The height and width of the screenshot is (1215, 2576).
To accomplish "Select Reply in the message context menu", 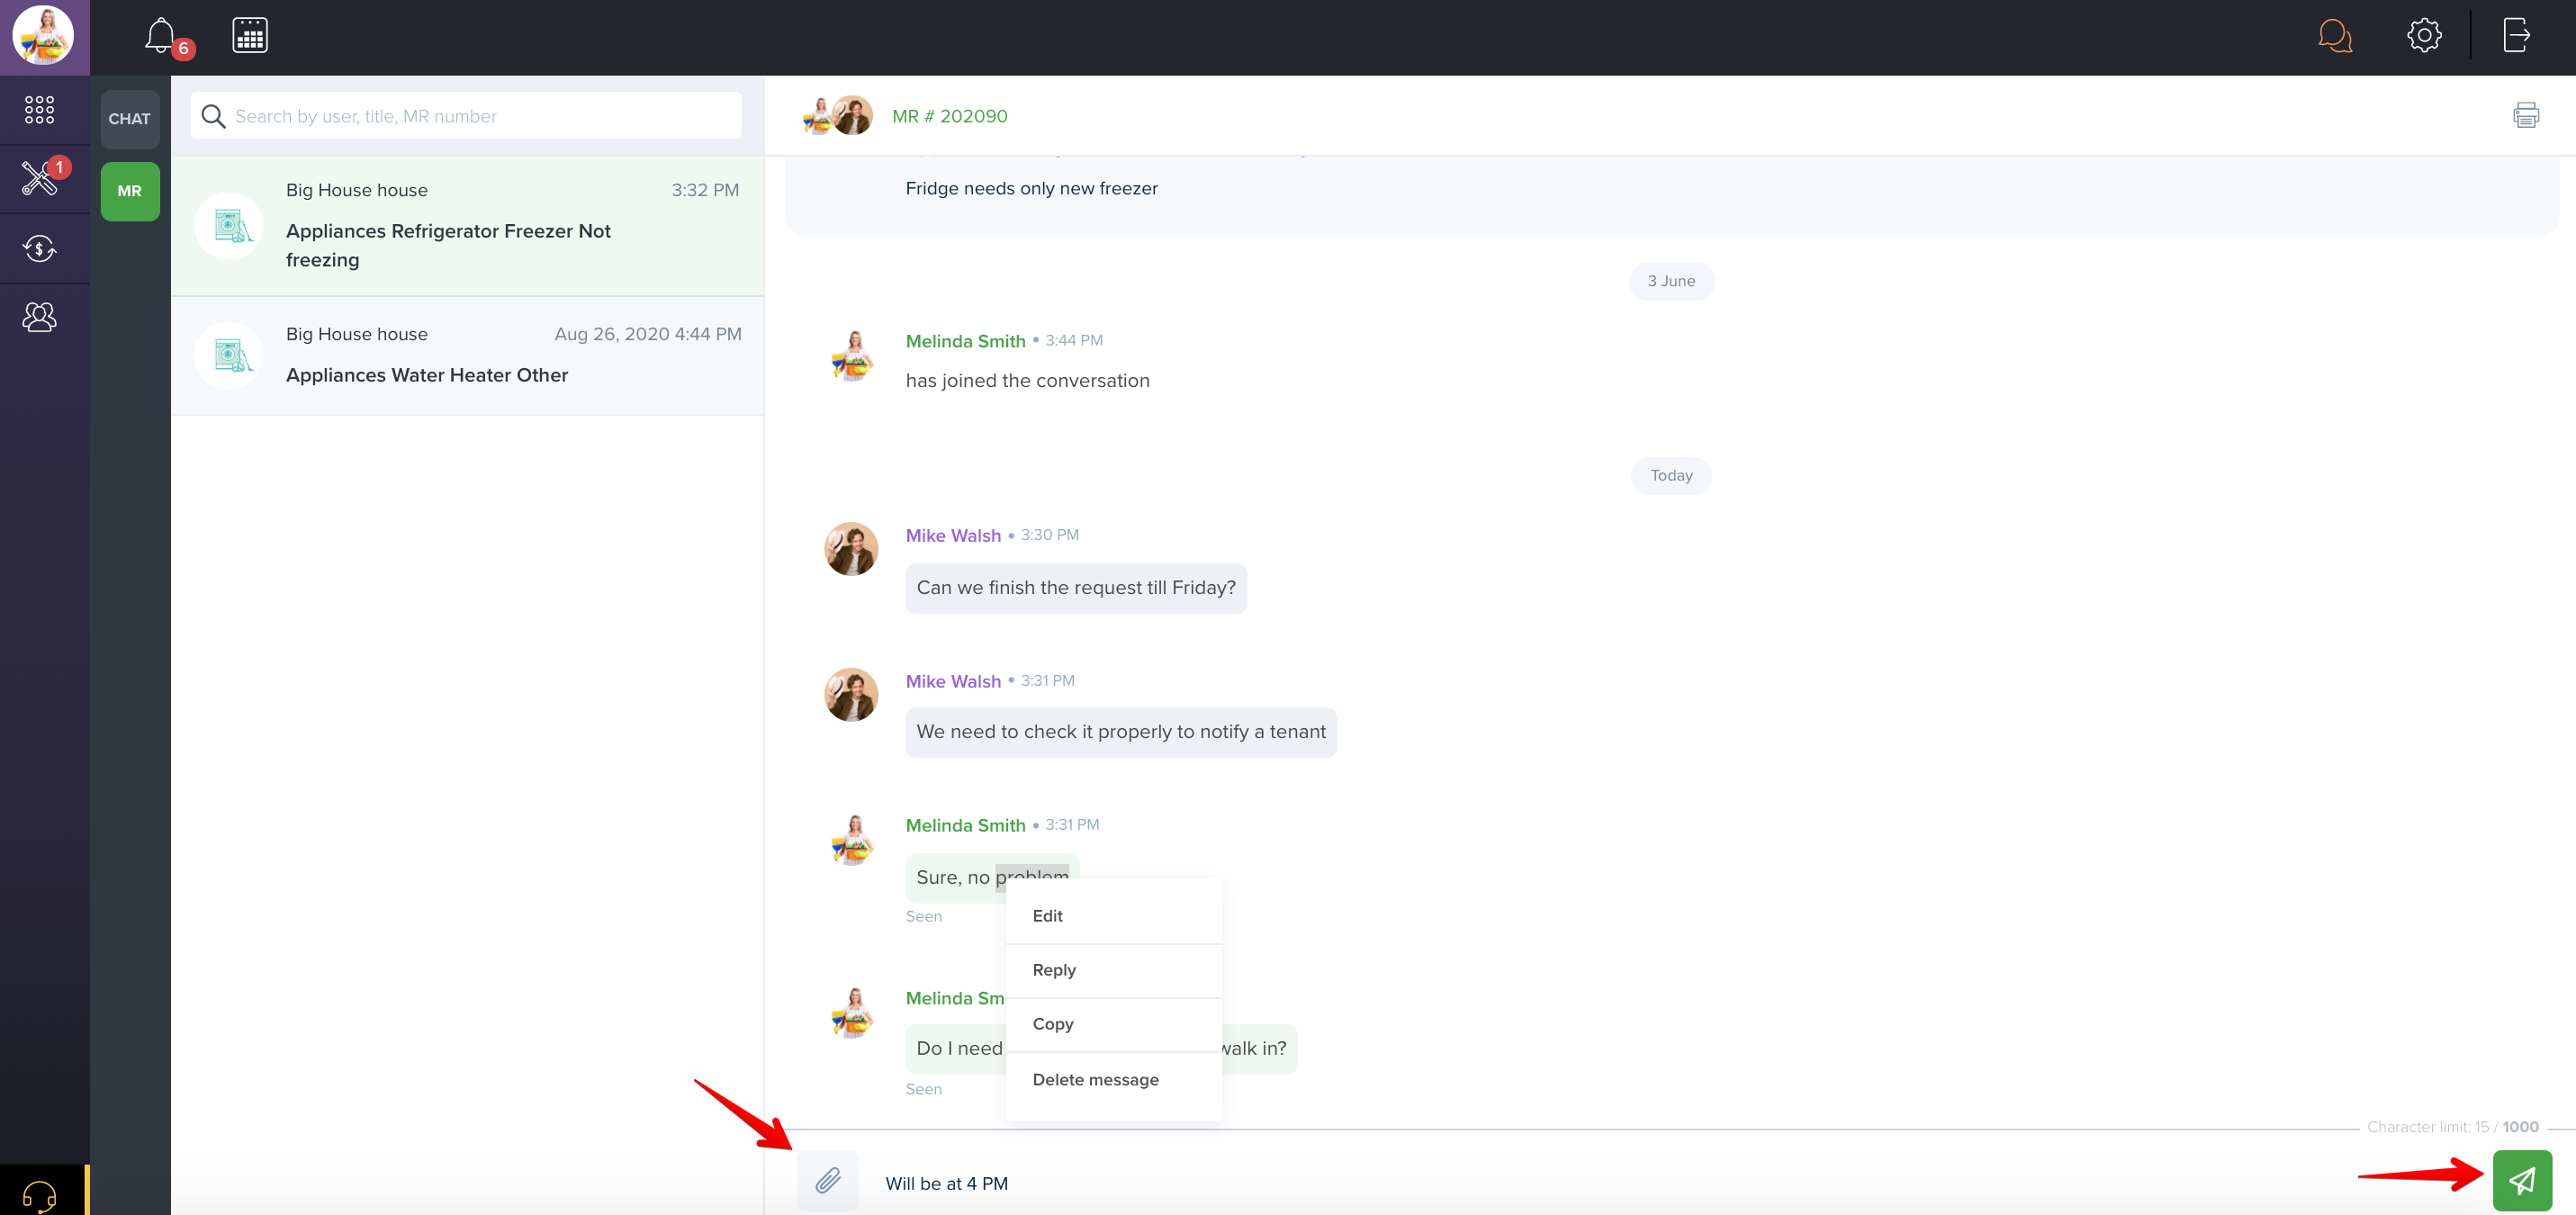I will 1114,970.
